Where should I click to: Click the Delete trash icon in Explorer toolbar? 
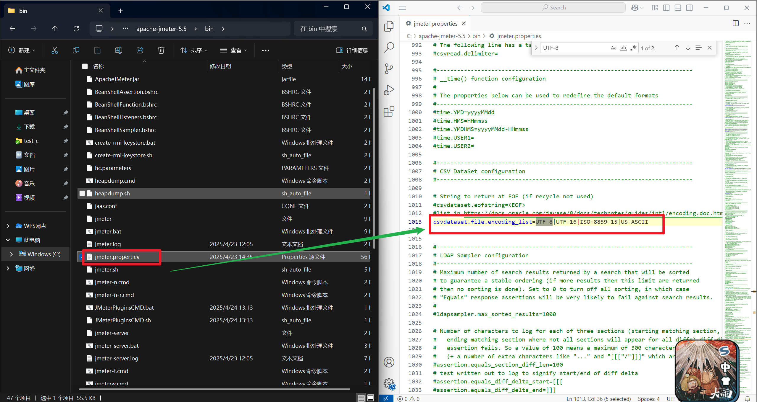pos(161,50)
